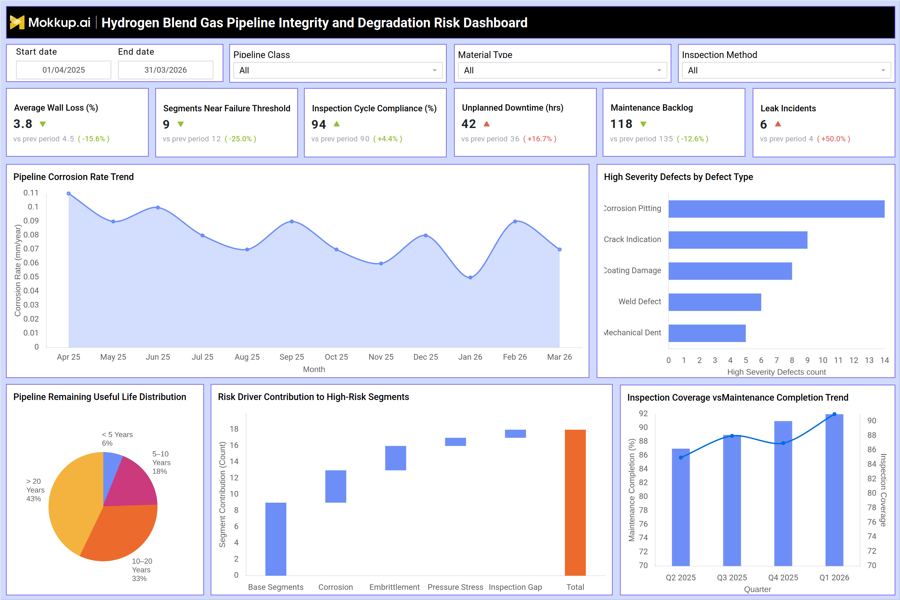The height and width of the screenshot is (600, 900).
Task: Click the Jun 25 corrosion data point
Action: click(x=158, y=207)
